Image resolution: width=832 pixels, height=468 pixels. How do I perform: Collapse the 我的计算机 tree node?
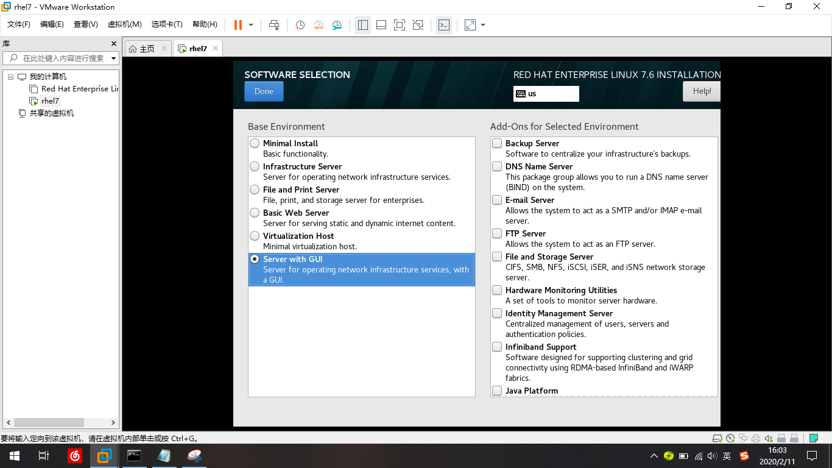(10, 77)
